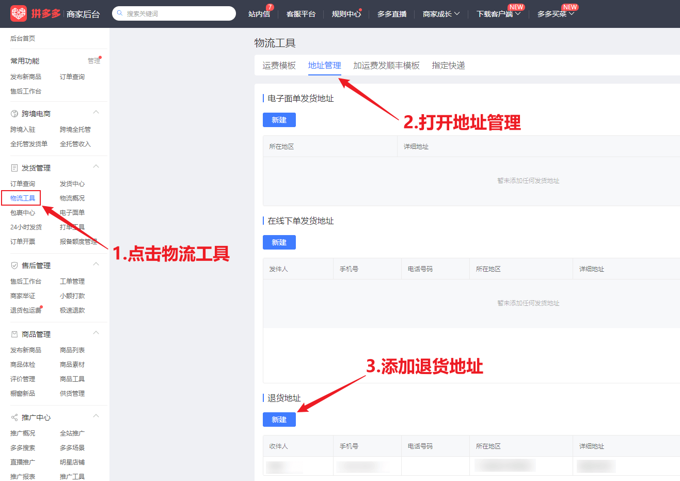The height and width of the screenshot is (481, 680).
Task: Open 推广概况 link
Action: [23, 433]
